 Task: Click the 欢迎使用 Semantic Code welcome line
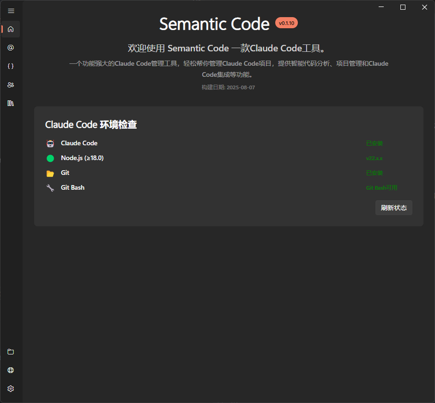coord(227,49)
